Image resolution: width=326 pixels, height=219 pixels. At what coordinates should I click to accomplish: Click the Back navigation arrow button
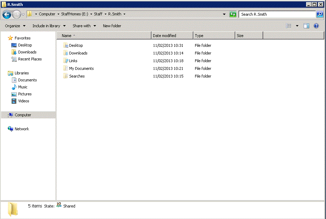[7, 14]
